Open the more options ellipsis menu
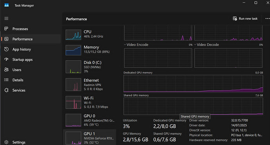270x145 pixels. (x=267, y=19)
